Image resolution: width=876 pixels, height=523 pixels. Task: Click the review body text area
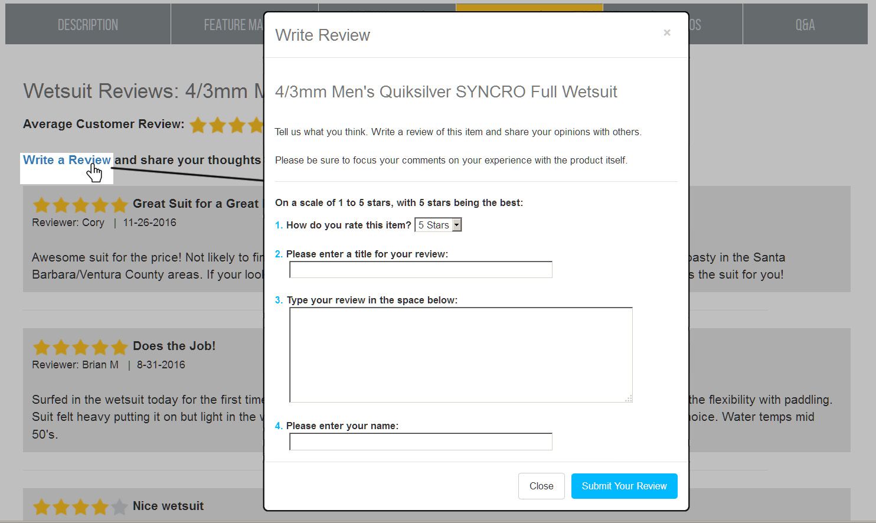pos(461,355)
